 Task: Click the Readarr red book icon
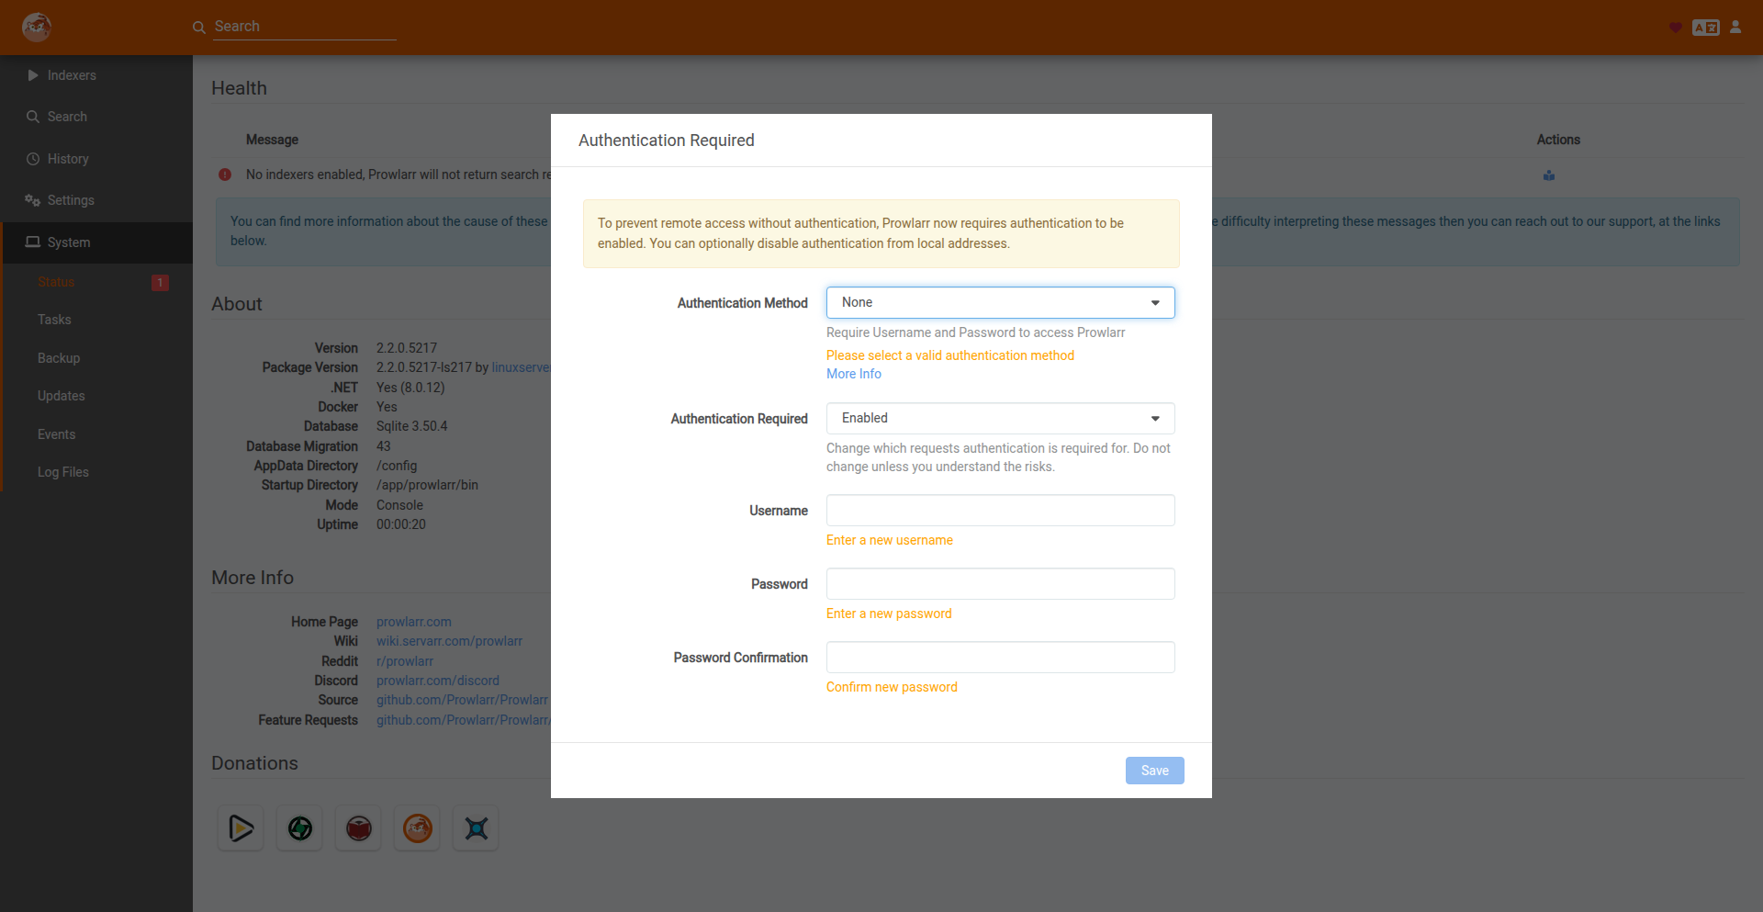[x=359, y=828]
